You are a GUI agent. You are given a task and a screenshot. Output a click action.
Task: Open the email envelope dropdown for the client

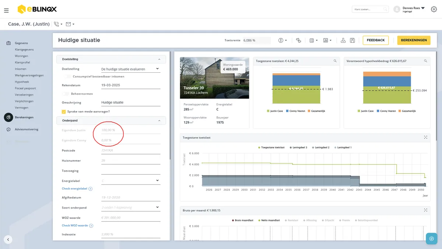point(70,24)
